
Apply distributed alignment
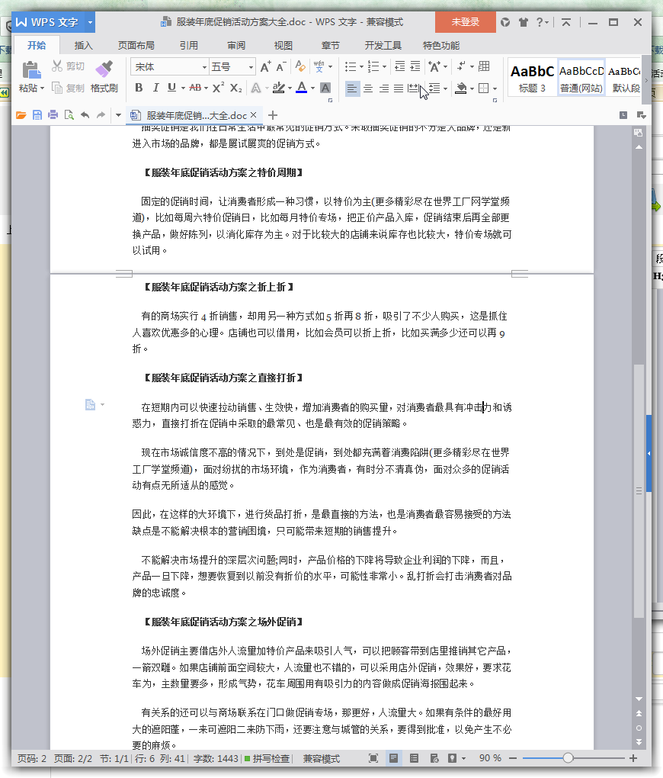pyautogui.click(x=412, y=88)
